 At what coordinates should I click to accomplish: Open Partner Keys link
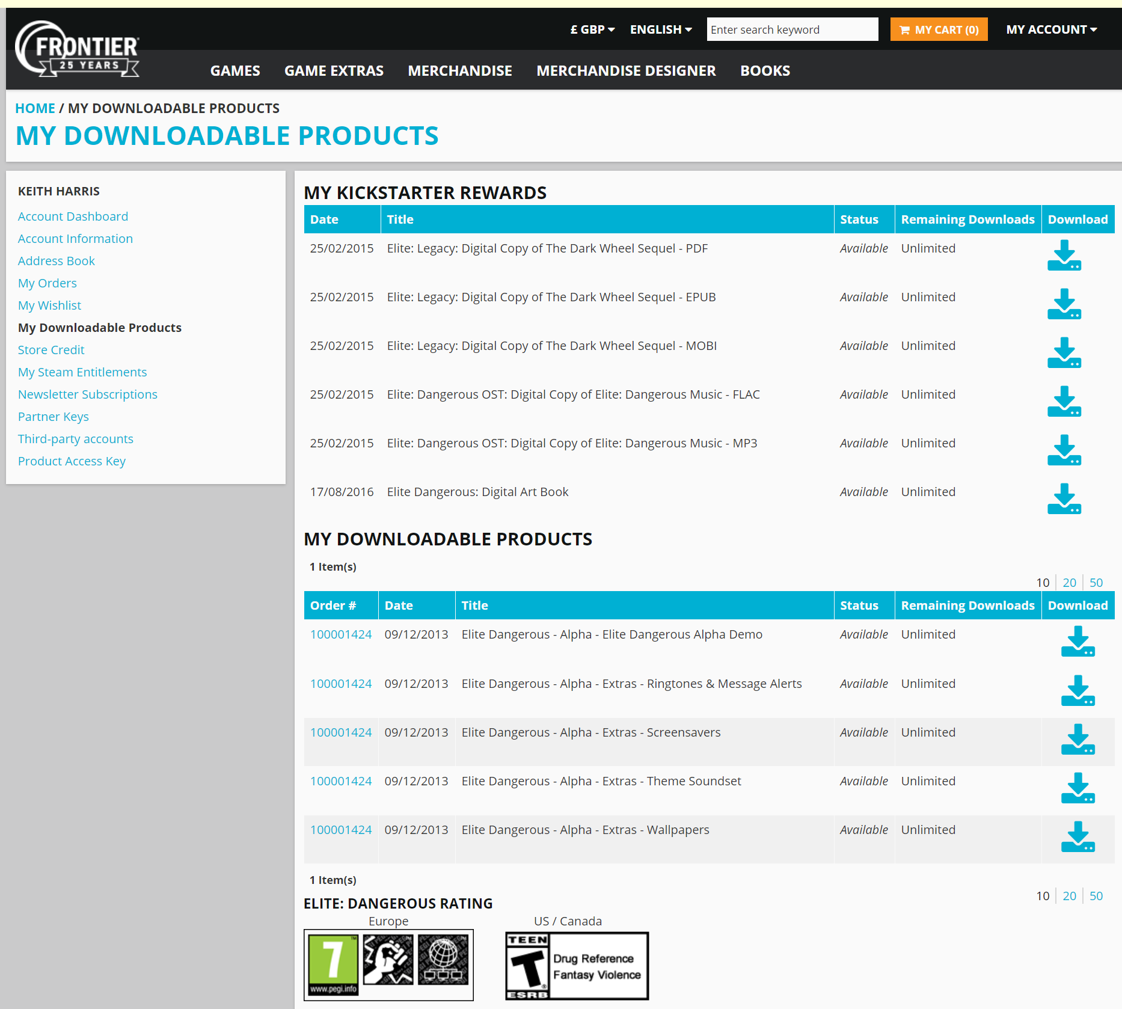(54, 417)
